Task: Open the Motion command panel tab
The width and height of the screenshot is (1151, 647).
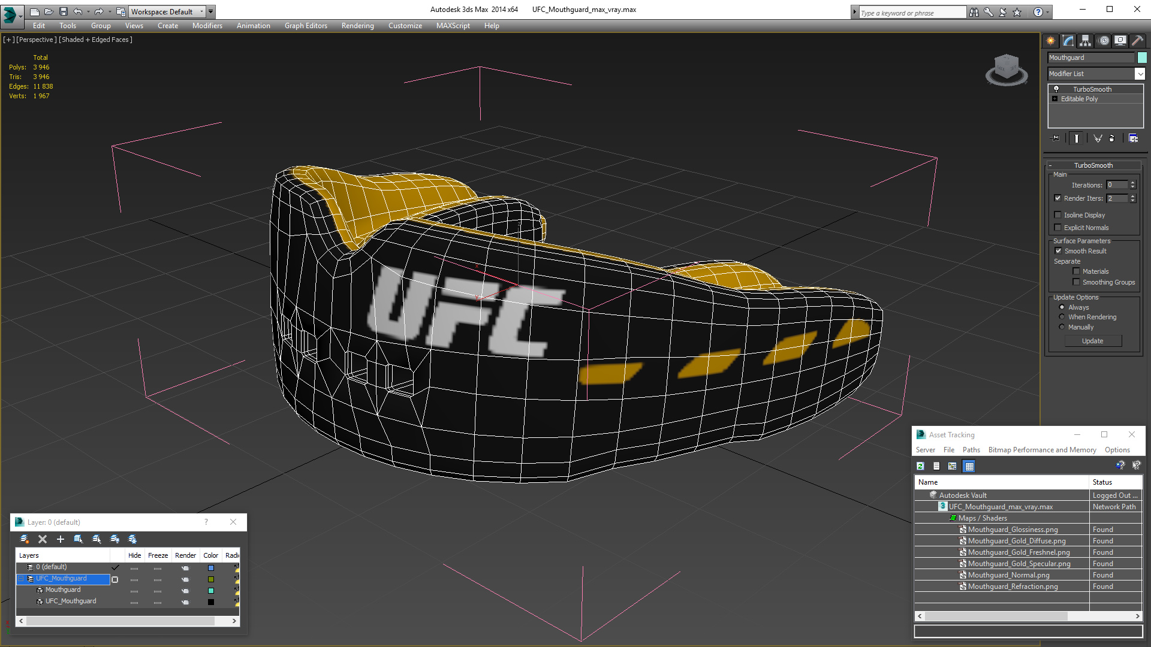Action: pyautogui.click(x=1104, y=41)
